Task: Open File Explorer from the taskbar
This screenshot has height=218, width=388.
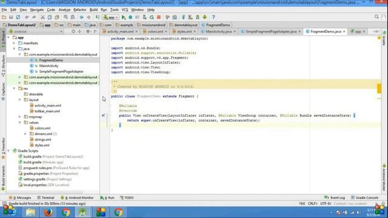Action: [30, 212]
